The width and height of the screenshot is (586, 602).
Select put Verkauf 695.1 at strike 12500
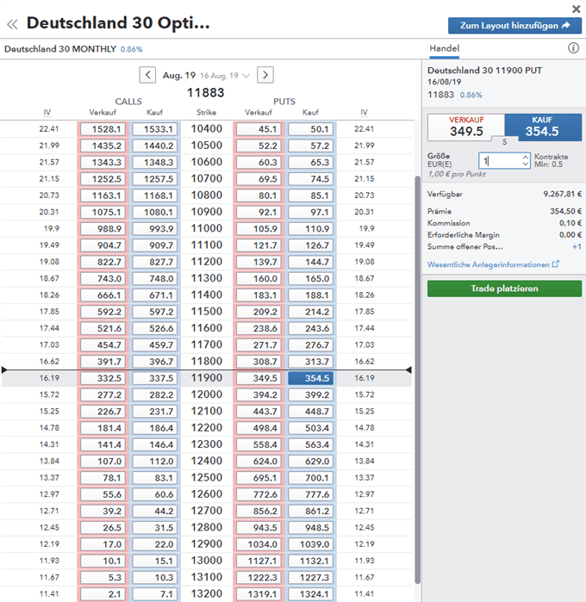[259, 478]
